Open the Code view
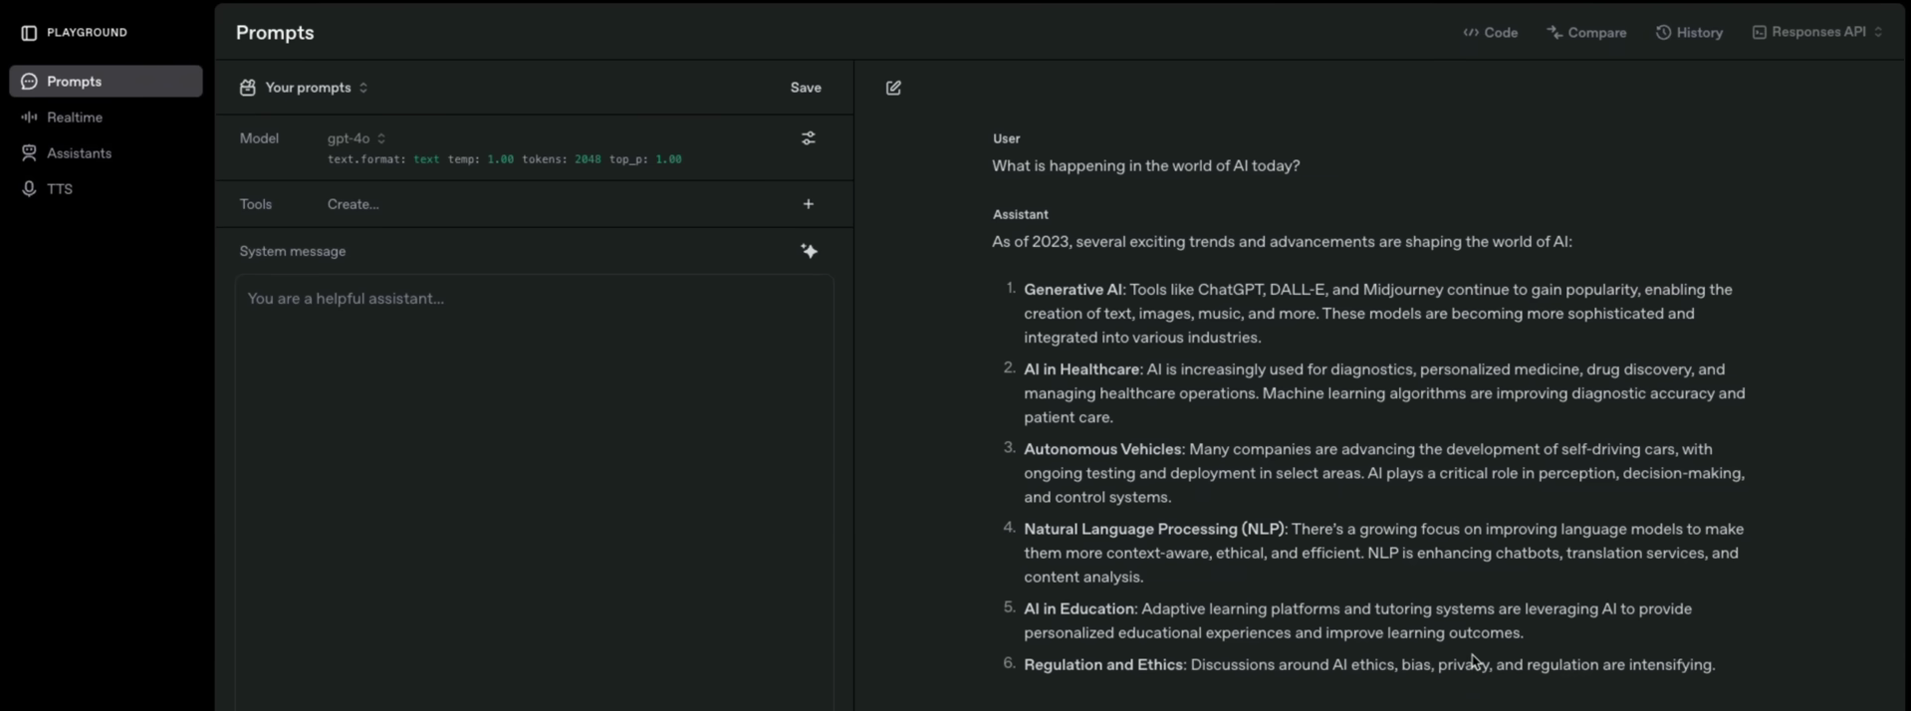The image size is (1911, 711). click(1491, 33)
